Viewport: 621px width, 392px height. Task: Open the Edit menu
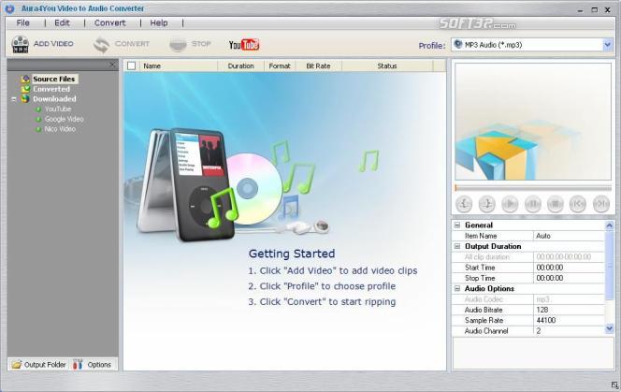coord(62,23)
